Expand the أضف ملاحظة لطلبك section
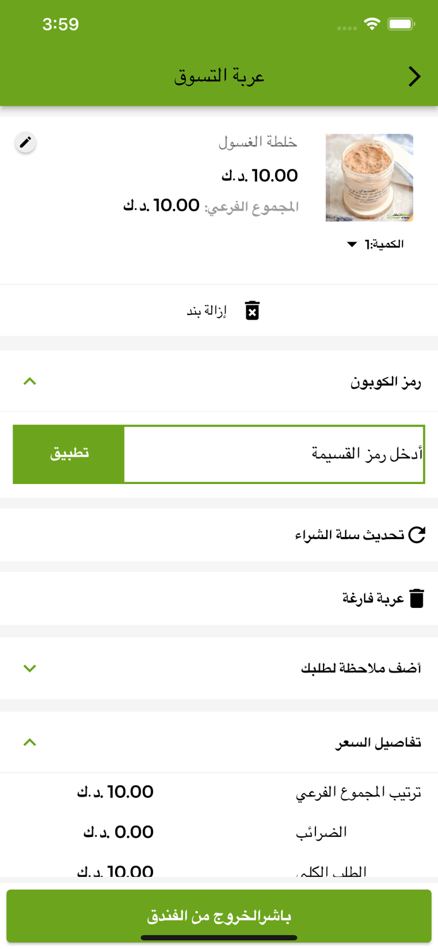The image size is (438, 949). tap(28, 668)
